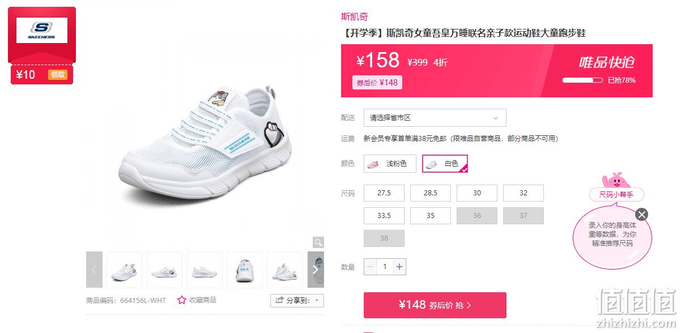The width and height of the screenshot is (681, 333).
Task: Click the 已抢78% progress bar
Action: pyautogui.click(x=582, y=80)
